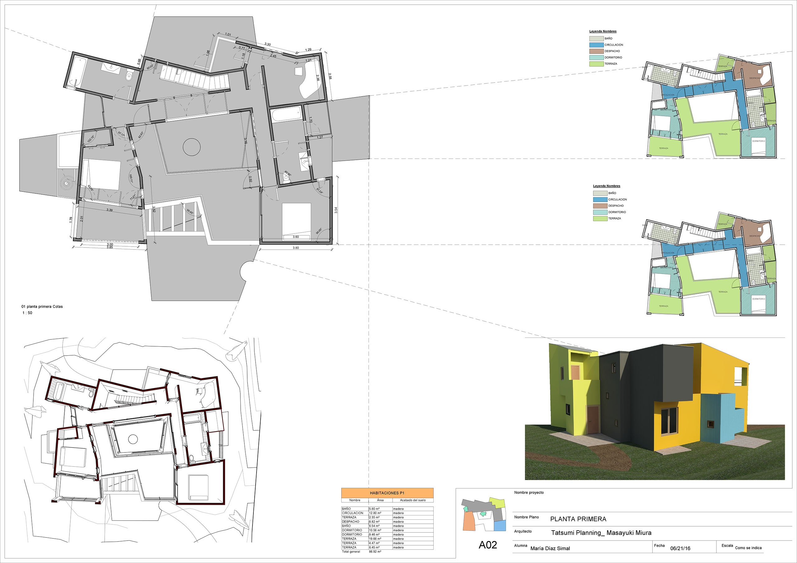Screen dimensions: 797x563
Task: Click the 06/21/16 date field
Action: 680,548
